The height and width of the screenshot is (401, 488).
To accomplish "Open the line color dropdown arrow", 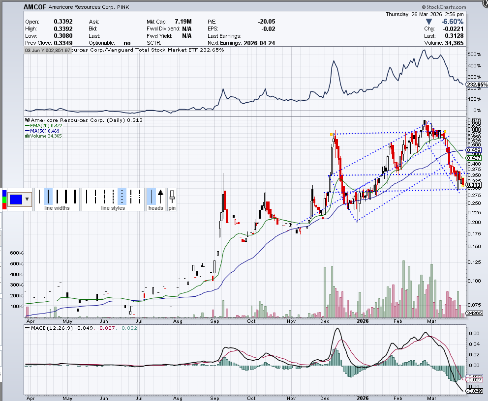I will pos(27,199).
